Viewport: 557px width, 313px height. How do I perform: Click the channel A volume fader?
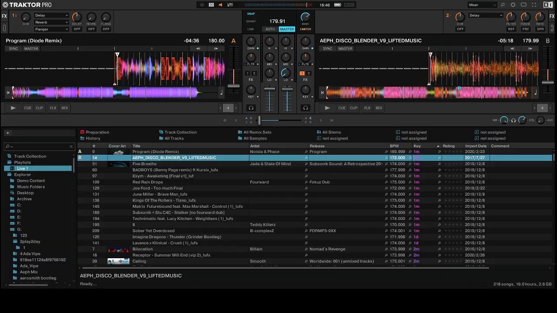tap(270, 89)
